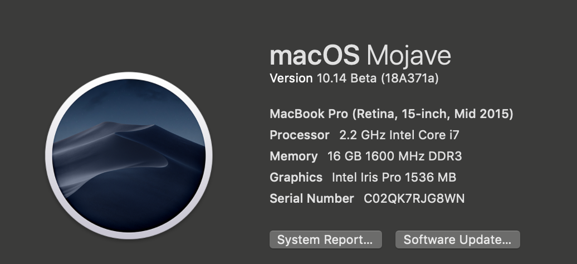Select the 2.2 GHz Intel Core i7 text

coord(399,135)
